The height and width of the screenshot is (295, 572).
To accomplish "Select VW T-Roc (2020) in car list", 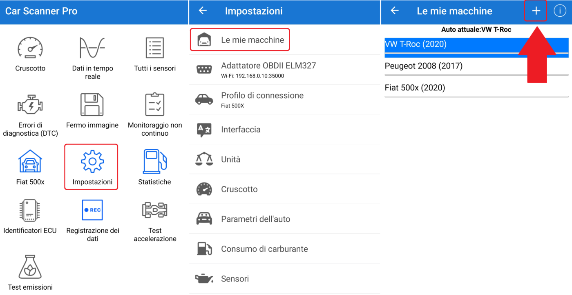I will click(476, 45).
